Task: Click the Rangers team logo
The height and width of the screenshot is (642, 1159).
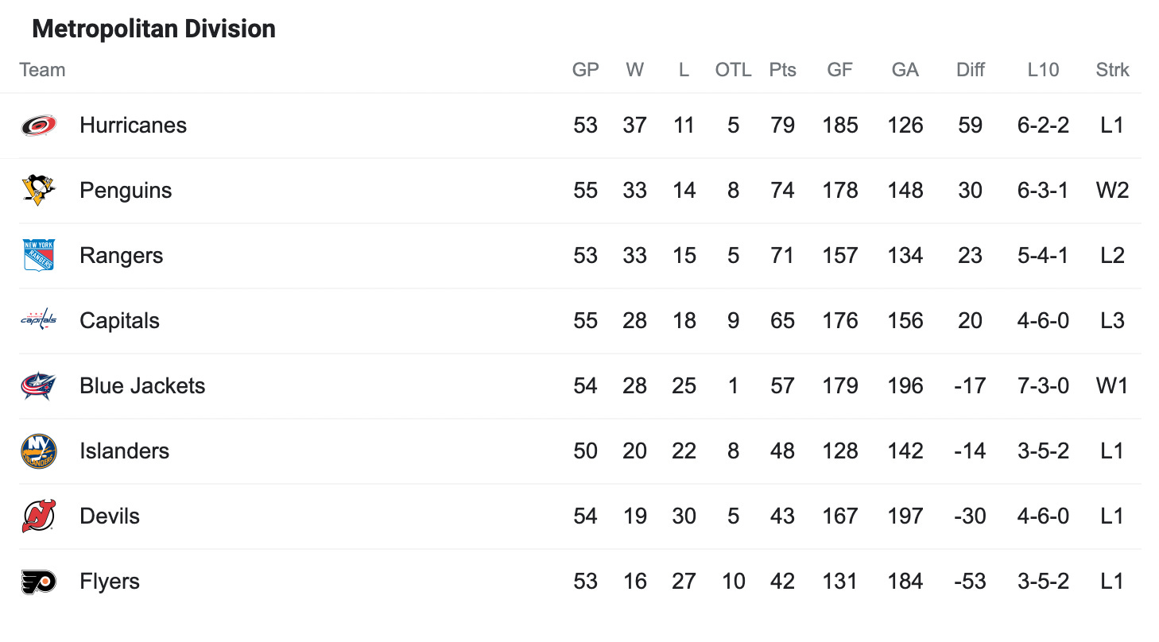Action: (x=38, y=256)
